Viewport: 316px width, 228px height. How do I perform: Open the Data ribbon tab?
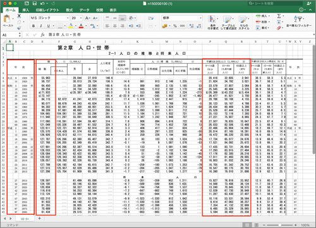pos(84,10)
